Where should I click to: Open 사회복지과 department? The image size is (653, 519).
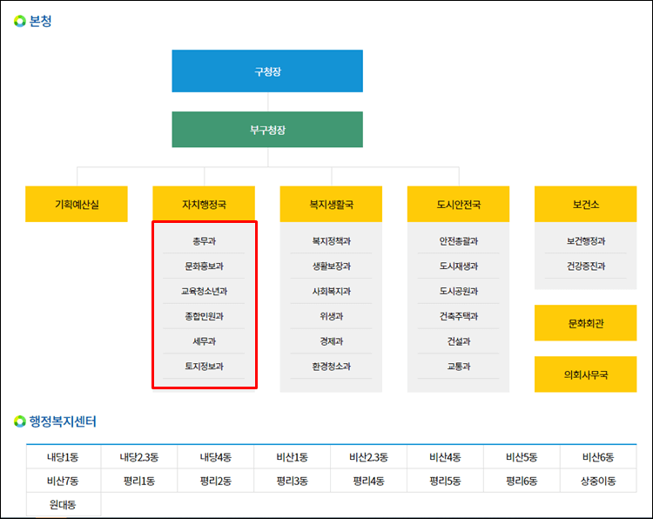[332, 291]
